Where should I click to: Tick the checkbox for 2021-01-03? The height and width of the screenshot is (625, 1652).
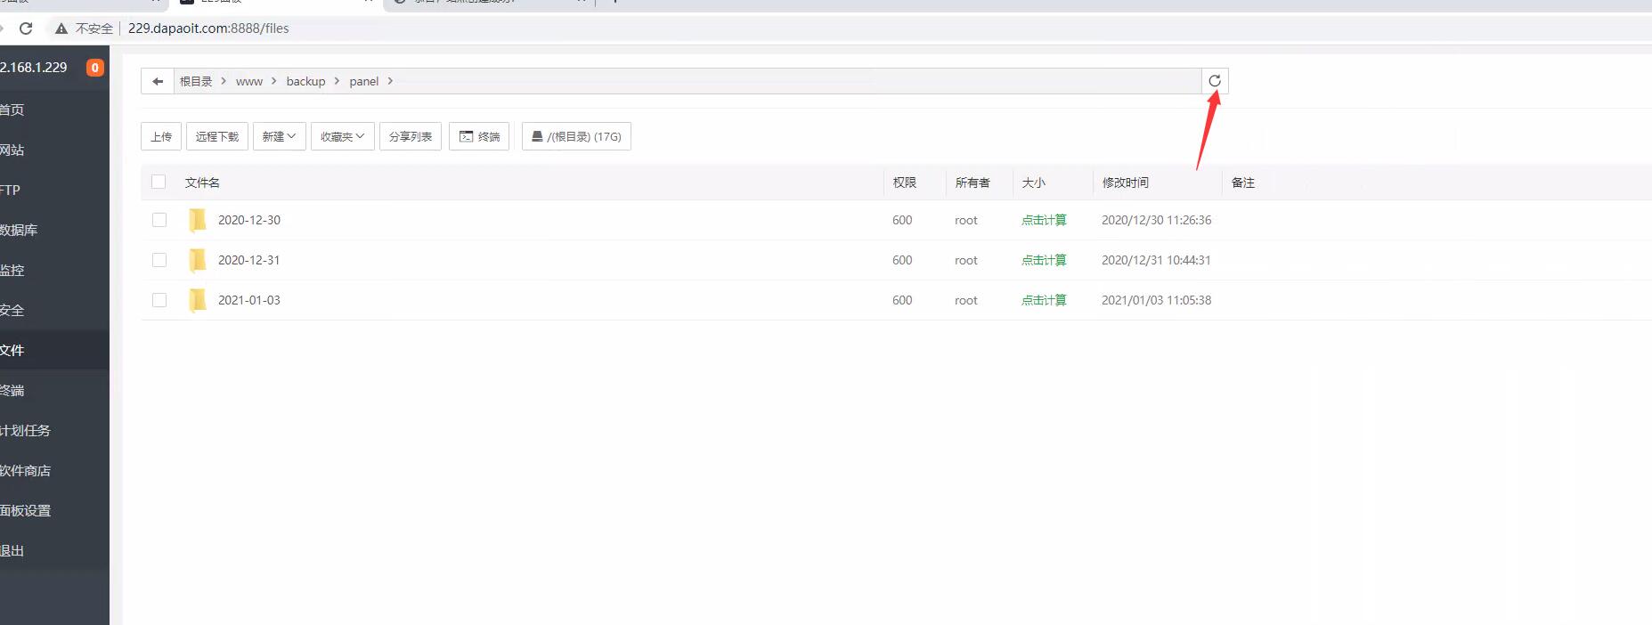coord(159,300)
